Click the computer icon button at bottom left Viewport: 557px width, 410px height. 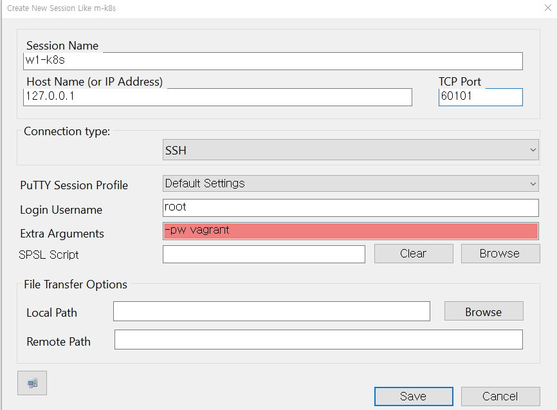pos(32,383)
